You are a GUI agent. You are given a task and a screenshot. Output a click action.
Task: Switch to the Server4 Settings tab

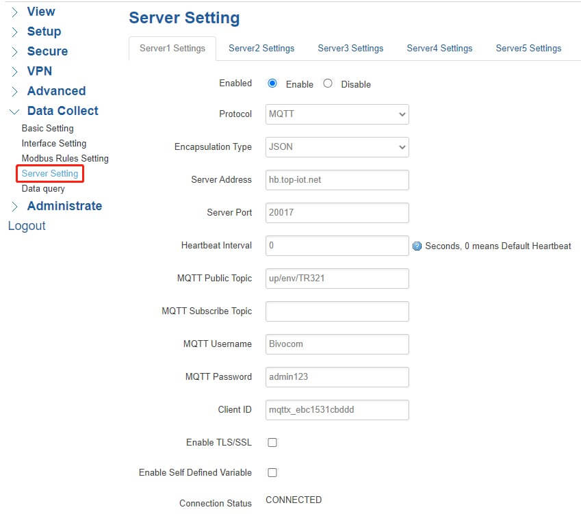439,49
